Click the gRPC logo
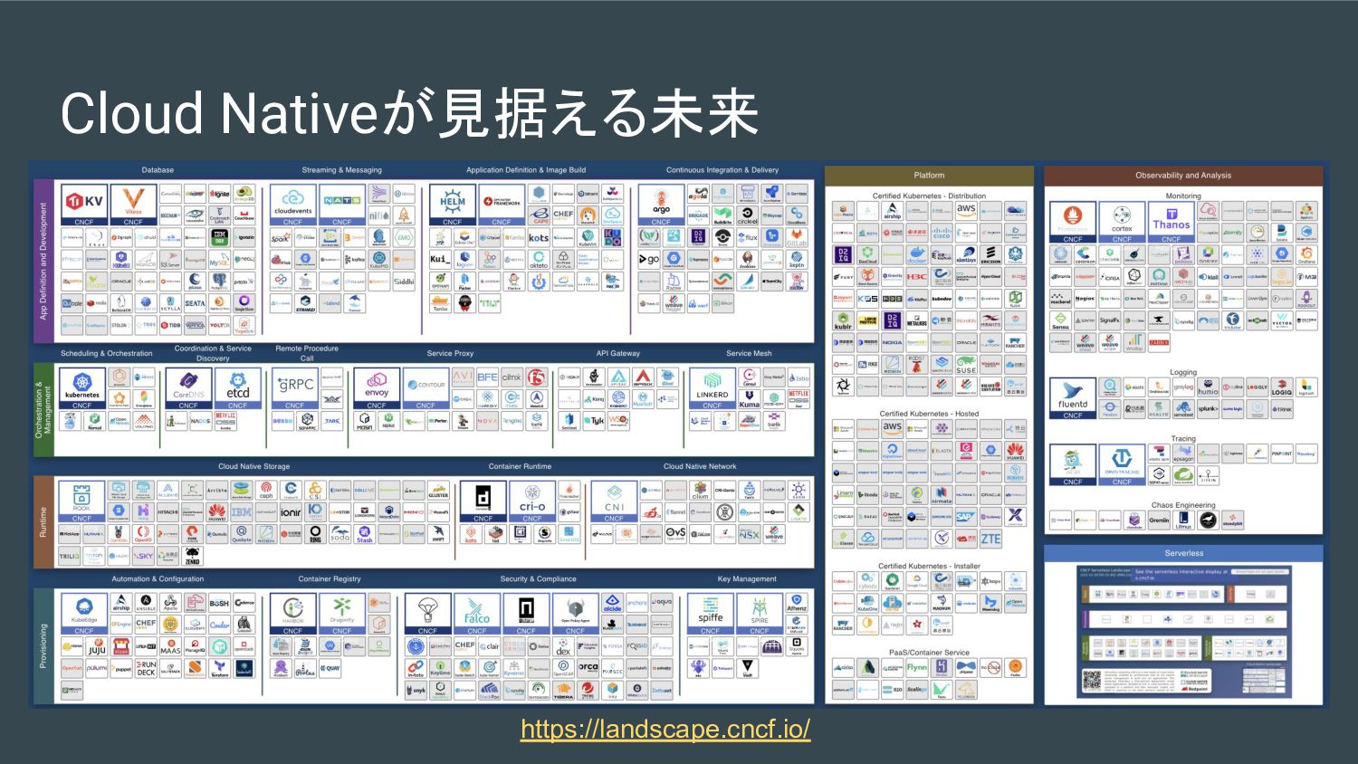Screen dimensions: 1358x764 pos(295,388)
